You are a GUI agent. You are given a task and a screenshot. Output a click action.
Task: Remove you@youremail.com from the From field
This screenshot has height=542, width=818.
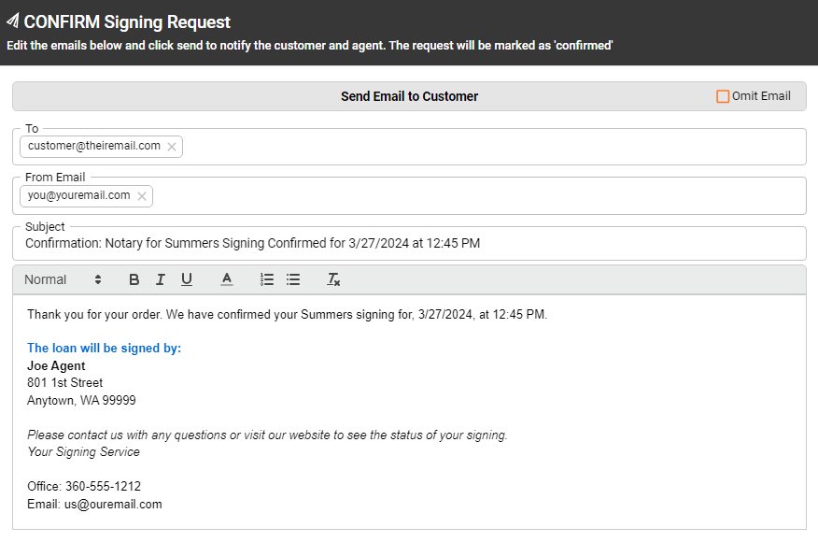141,196
